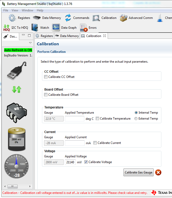
Task: Open Data Memory chip icon in toolbar
Action: point(37,18)
